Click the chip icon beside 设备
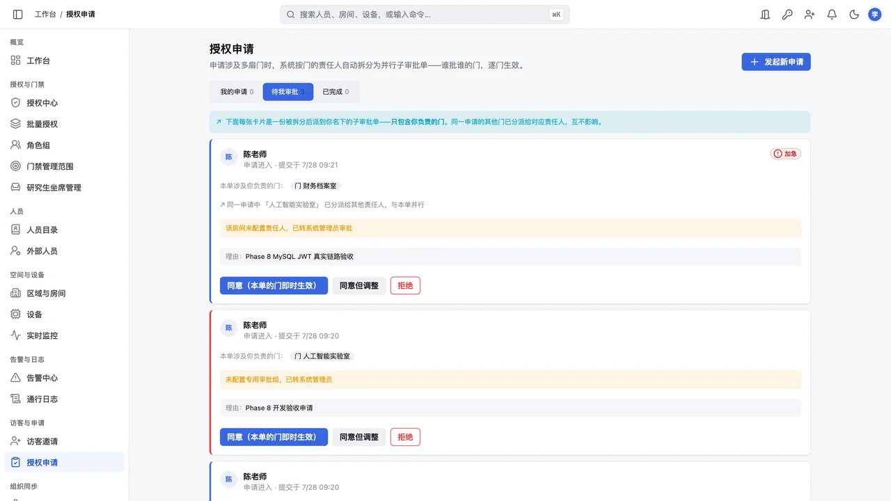The width and height of the screenshot is (891, 501). [15, 315]
